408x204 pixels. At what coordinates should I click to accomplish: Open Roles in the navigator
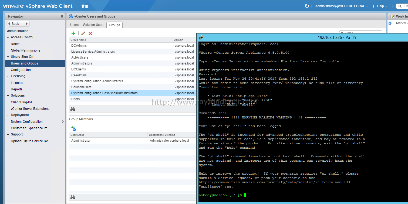(x=15, y=44)
